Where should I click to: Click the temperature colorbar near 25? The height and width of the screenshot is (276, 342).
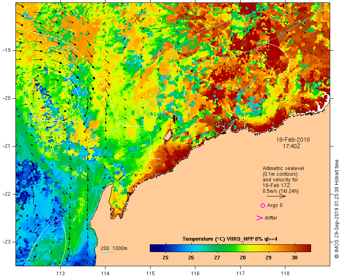point(166,248)
